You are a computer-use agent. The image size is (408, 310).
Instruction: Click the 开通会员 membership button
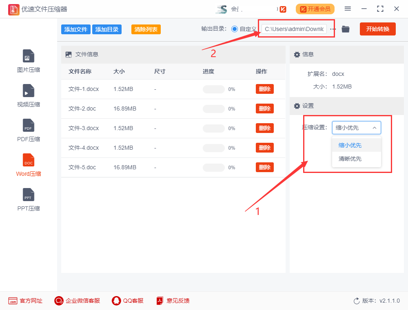(x=315, y=9)
